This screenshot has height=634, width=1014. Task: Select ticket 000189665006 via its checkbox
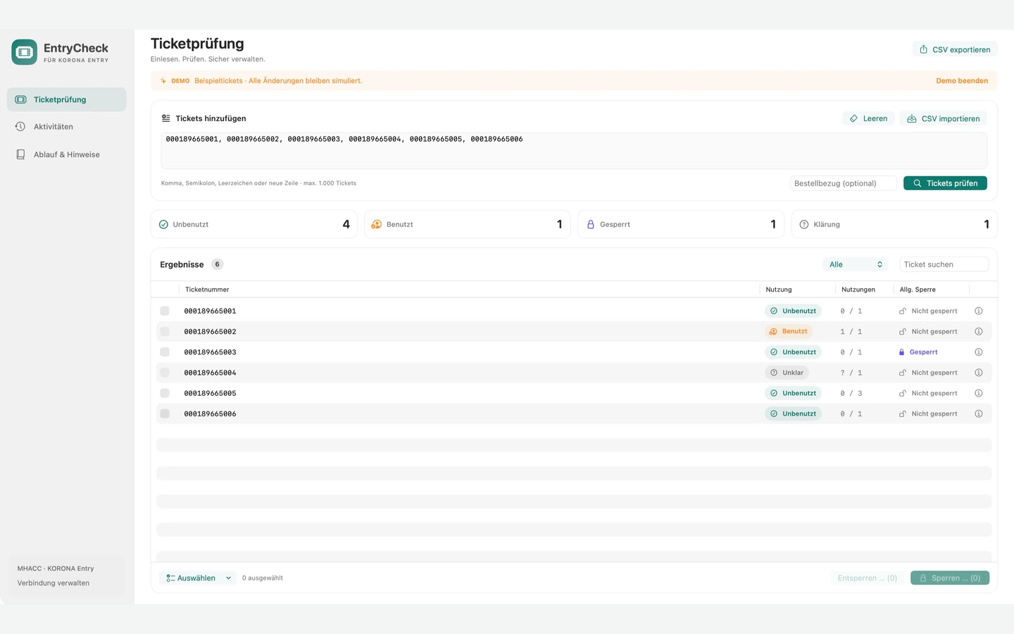click(165, 414)
